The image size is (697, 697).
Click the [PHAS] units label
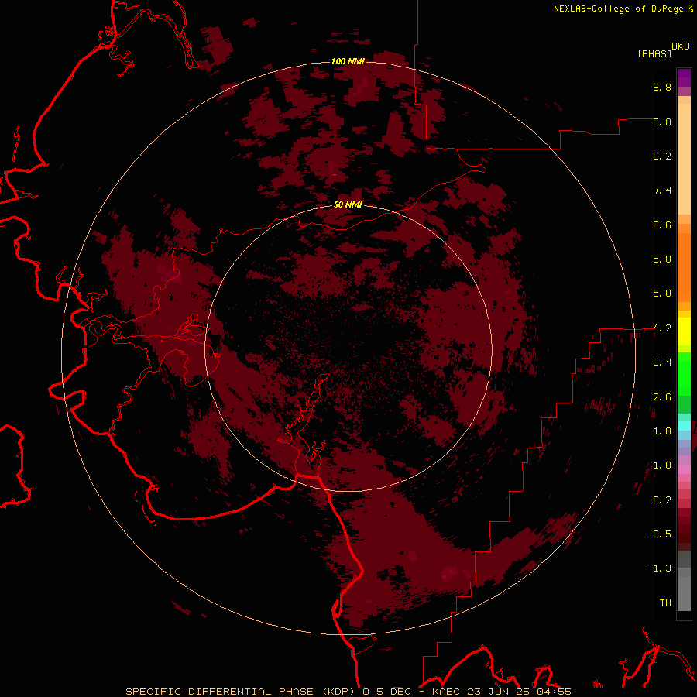pos(654,53)
